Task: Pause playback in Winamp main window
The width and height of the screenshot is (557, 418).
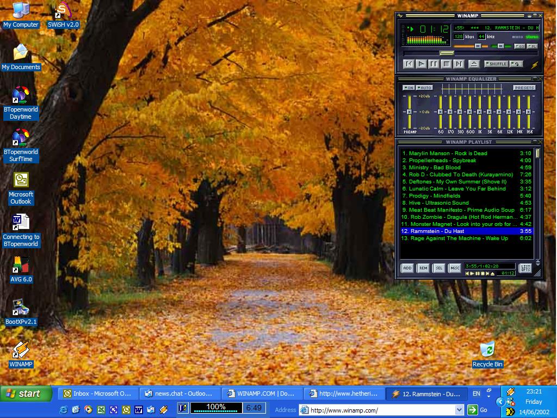Action: coord(434,64)
